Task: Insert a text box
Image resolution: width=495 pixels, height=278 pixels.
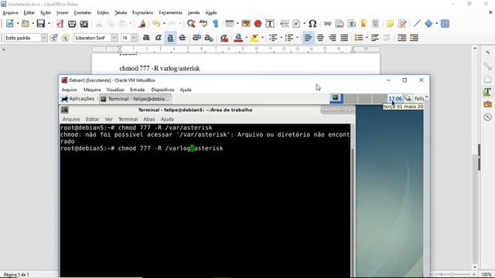Action: (x=270, y=24)
